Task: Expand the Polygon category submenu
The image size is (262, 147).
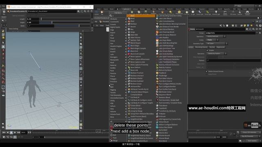Action: click(118, 79)
